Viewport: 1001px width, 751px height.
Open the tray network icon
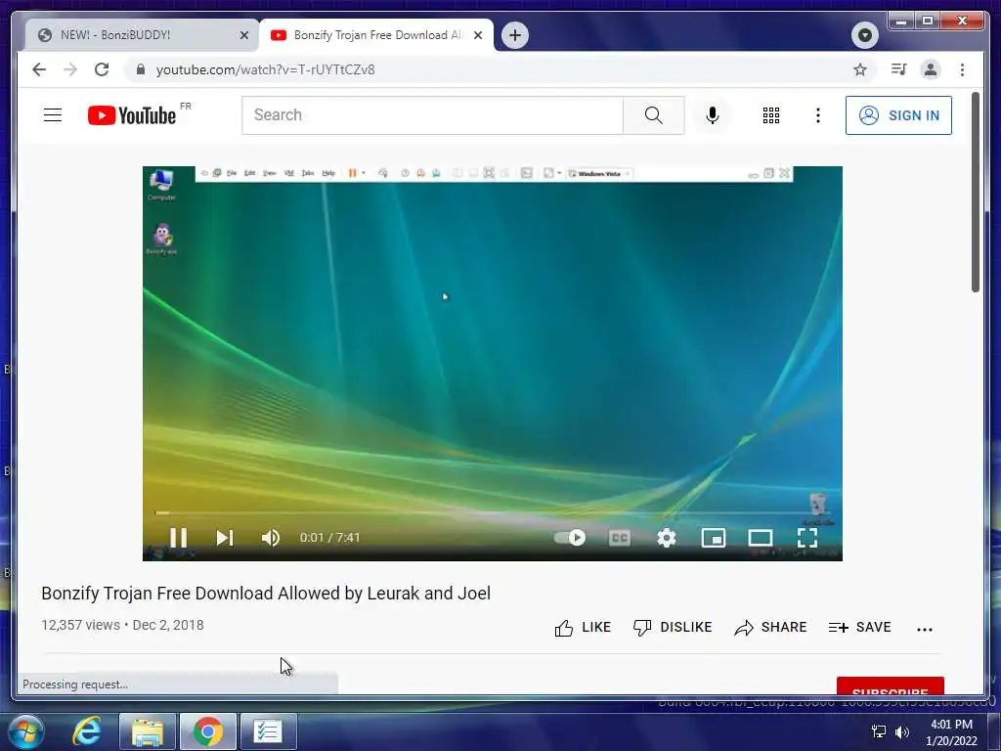tap(879, 731)
